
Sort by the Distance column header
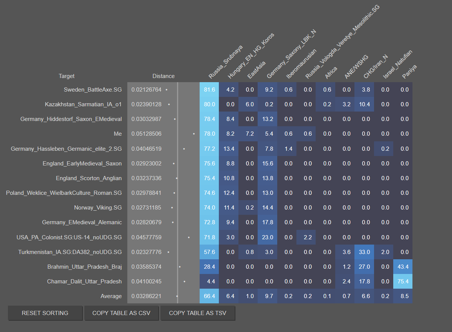click(163, 76)
